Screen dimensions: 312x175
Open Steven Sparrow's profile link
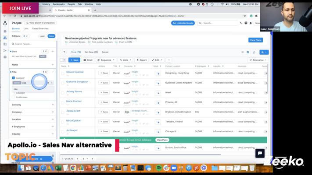pos(75,72)
